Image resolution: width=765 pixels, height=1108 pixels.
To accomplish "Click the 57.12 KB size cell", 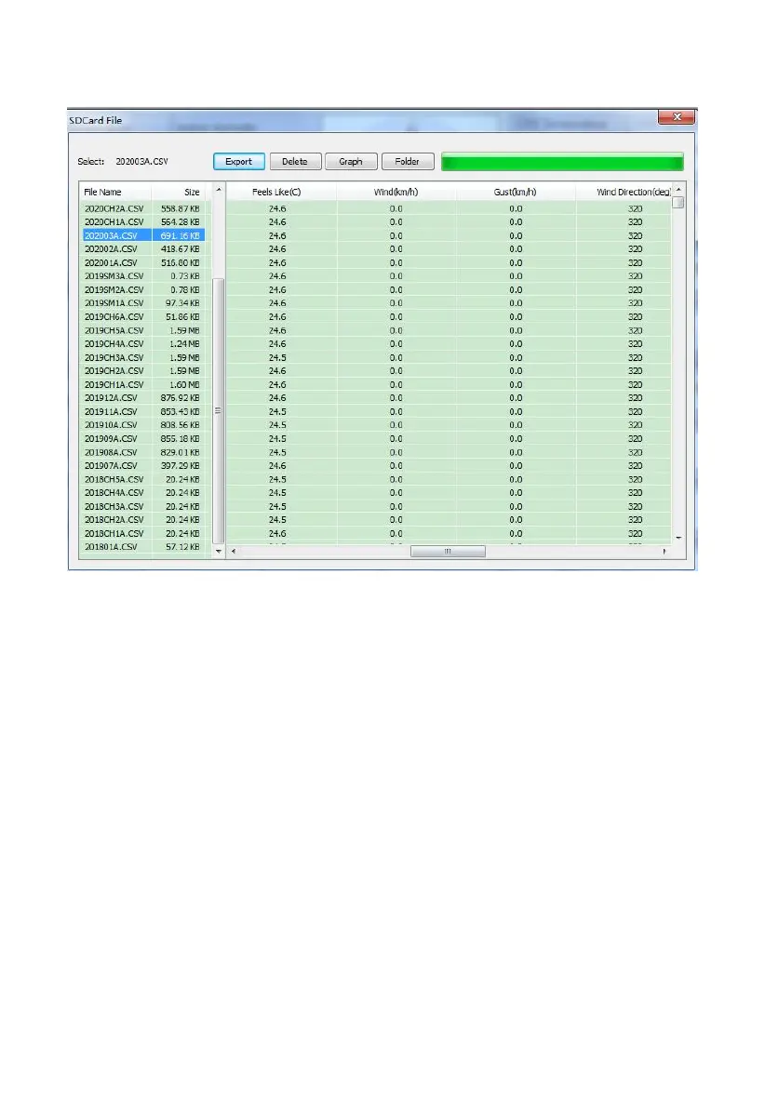I will [182, 547].
